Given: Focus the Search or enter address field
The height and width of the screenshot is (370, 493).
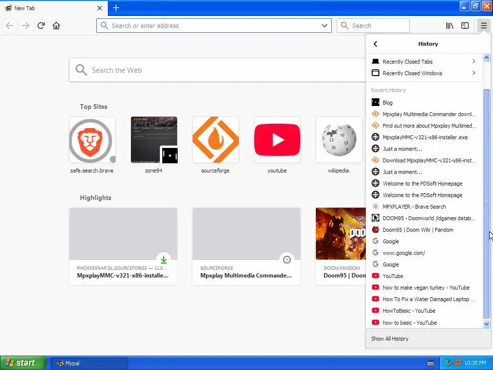Looking at the screenshot, I should (x=214, y=26).
